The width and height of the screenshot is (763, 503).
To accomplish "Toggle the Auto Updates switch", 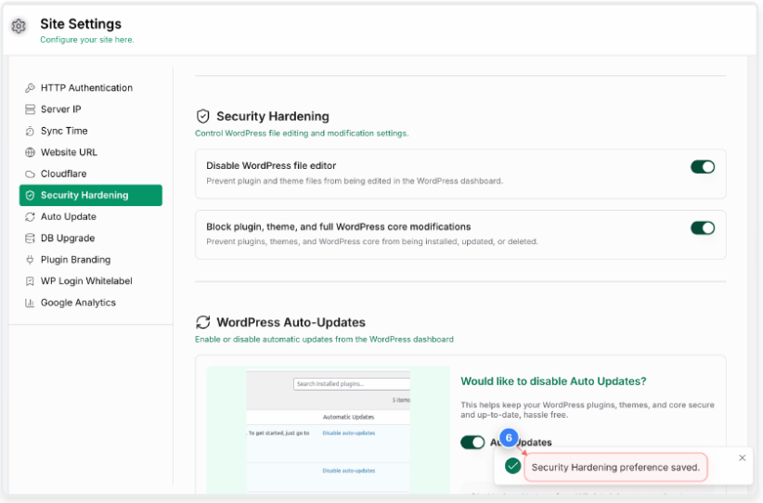I will tap(472, 442).
